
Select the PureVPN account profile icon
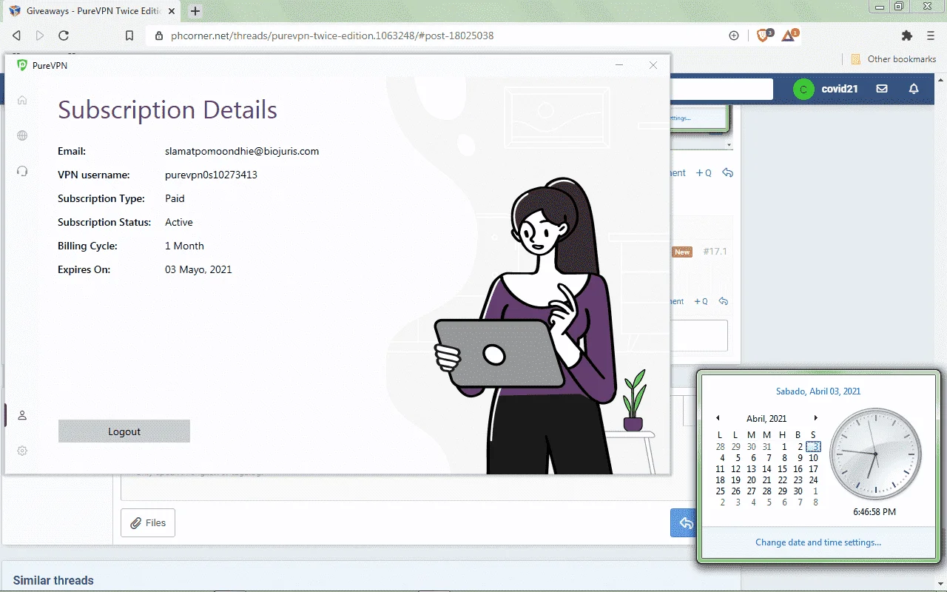coord(22,415)
